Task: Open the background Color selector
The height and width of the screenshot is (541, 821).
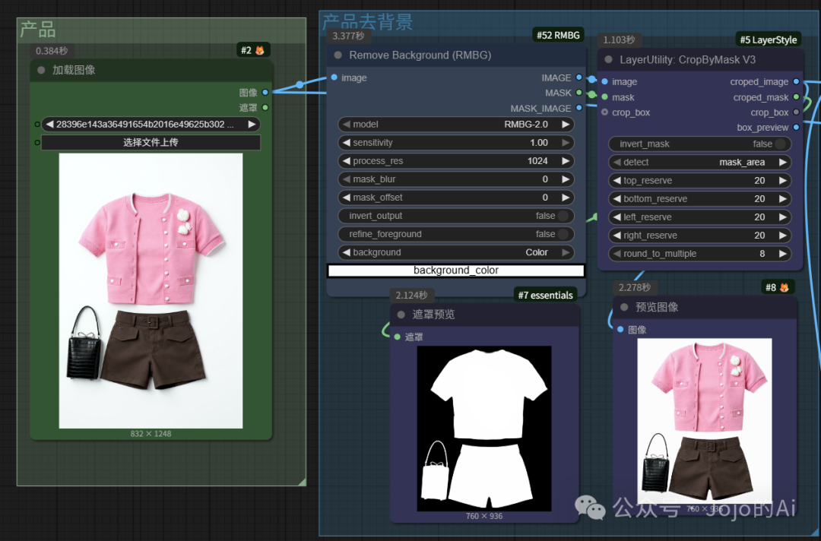Action: [x=455, y=252]
